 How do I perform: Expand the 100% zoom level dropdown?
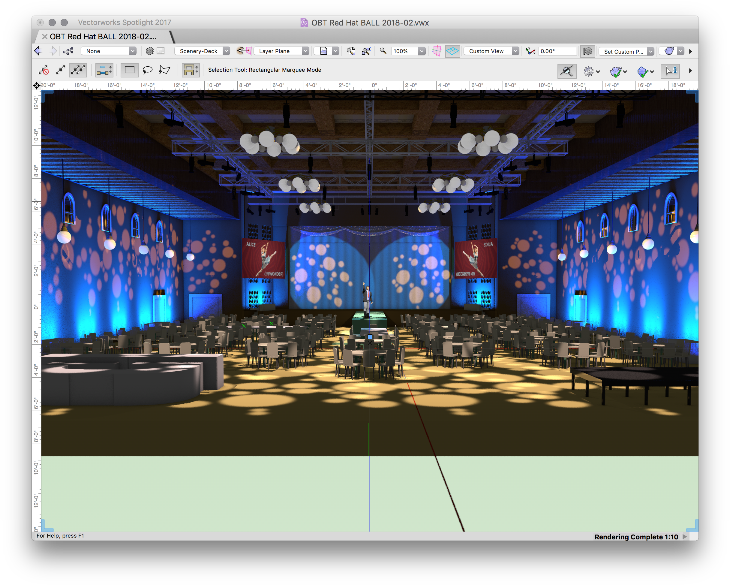[422, 51]
